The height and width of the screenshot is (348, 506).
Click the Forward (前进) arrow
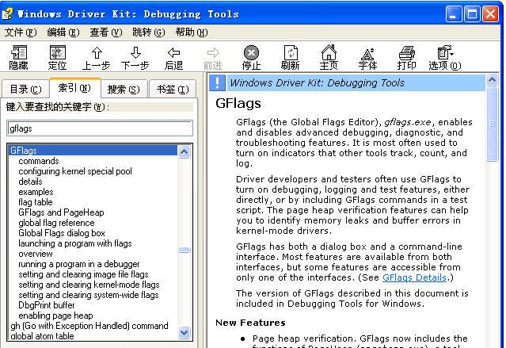click(x=213, y=58)
